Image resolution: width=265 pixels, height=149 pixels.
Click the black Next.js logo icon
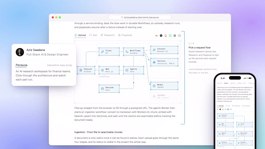pyautogui.click(x=161, y=36)
